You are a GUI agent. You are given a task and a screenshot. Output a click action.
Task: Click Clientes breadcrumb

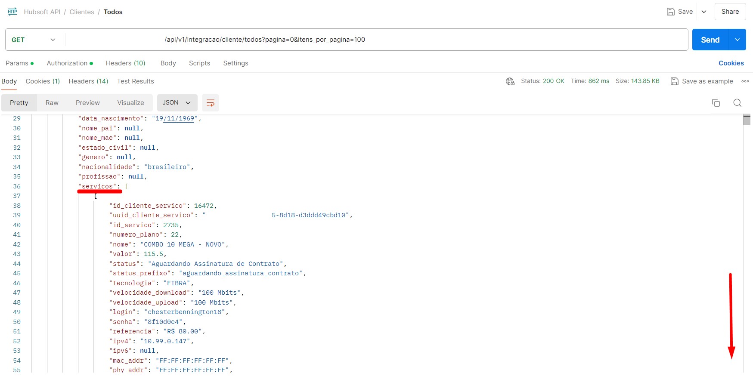(82, 12)
